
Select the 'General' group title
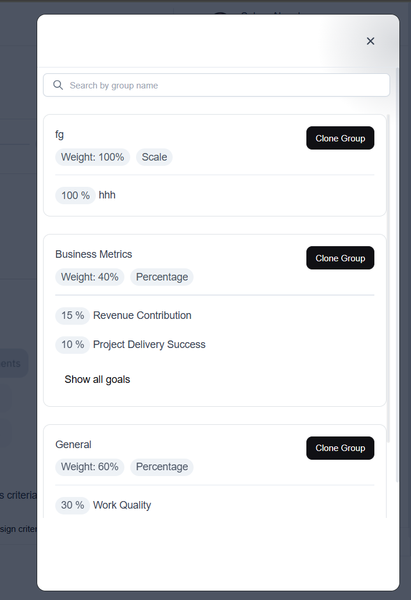click(73, 445)
